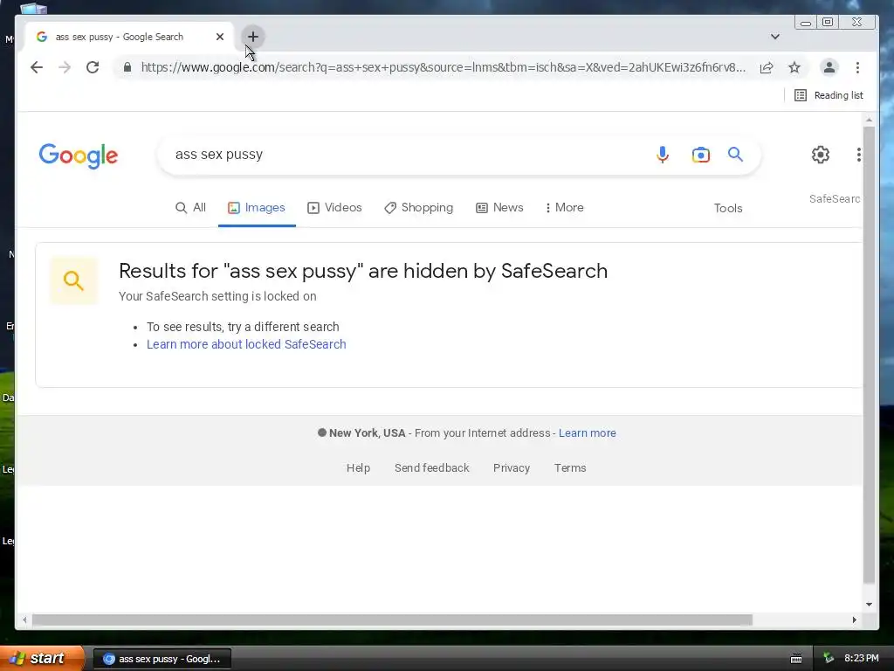The height and width of the screenshot is (671, 894).
Task: Switch to the Shopping tab
Action: click(418, 208)
